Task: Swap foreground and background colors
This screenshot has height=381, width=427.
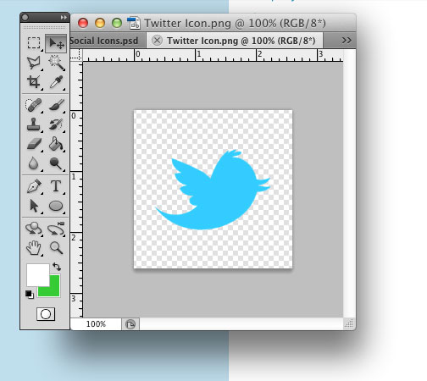Action: (57, 267)
